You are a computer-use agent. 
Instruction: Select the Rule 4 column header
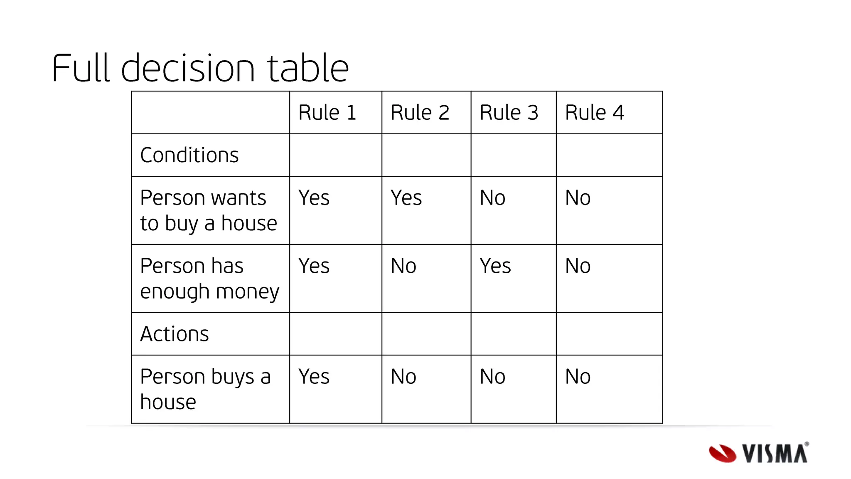594,113
